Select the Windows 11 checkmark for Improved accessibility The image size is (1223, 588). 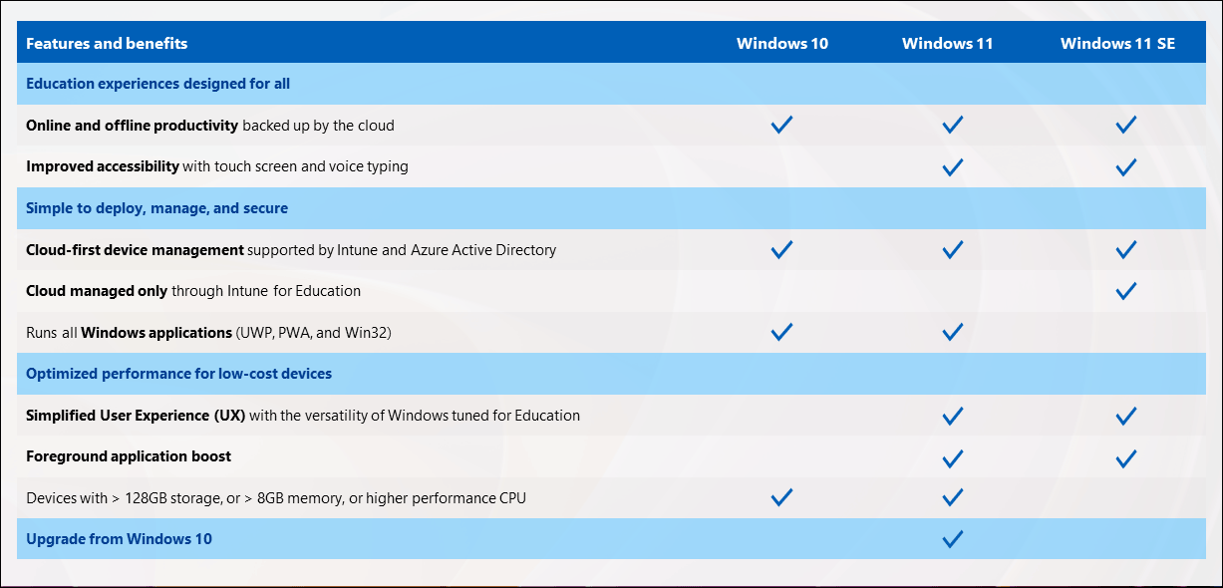[x=952, y=166]
